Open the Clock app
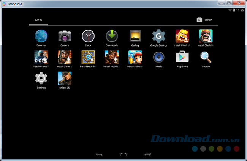The width and height of the screenshot is (247, 161). coord(88,36)
